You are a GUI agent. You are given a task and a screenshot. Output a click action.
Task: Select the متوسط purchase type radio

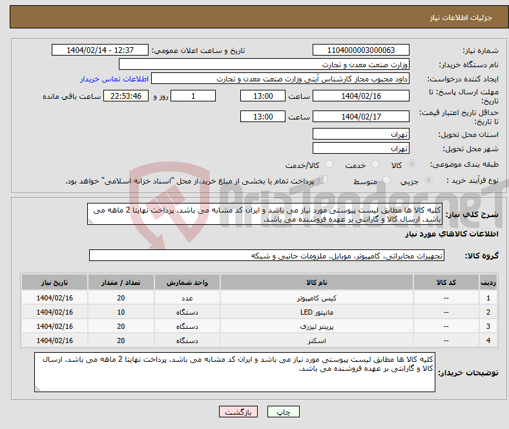(x=386, y=180)
